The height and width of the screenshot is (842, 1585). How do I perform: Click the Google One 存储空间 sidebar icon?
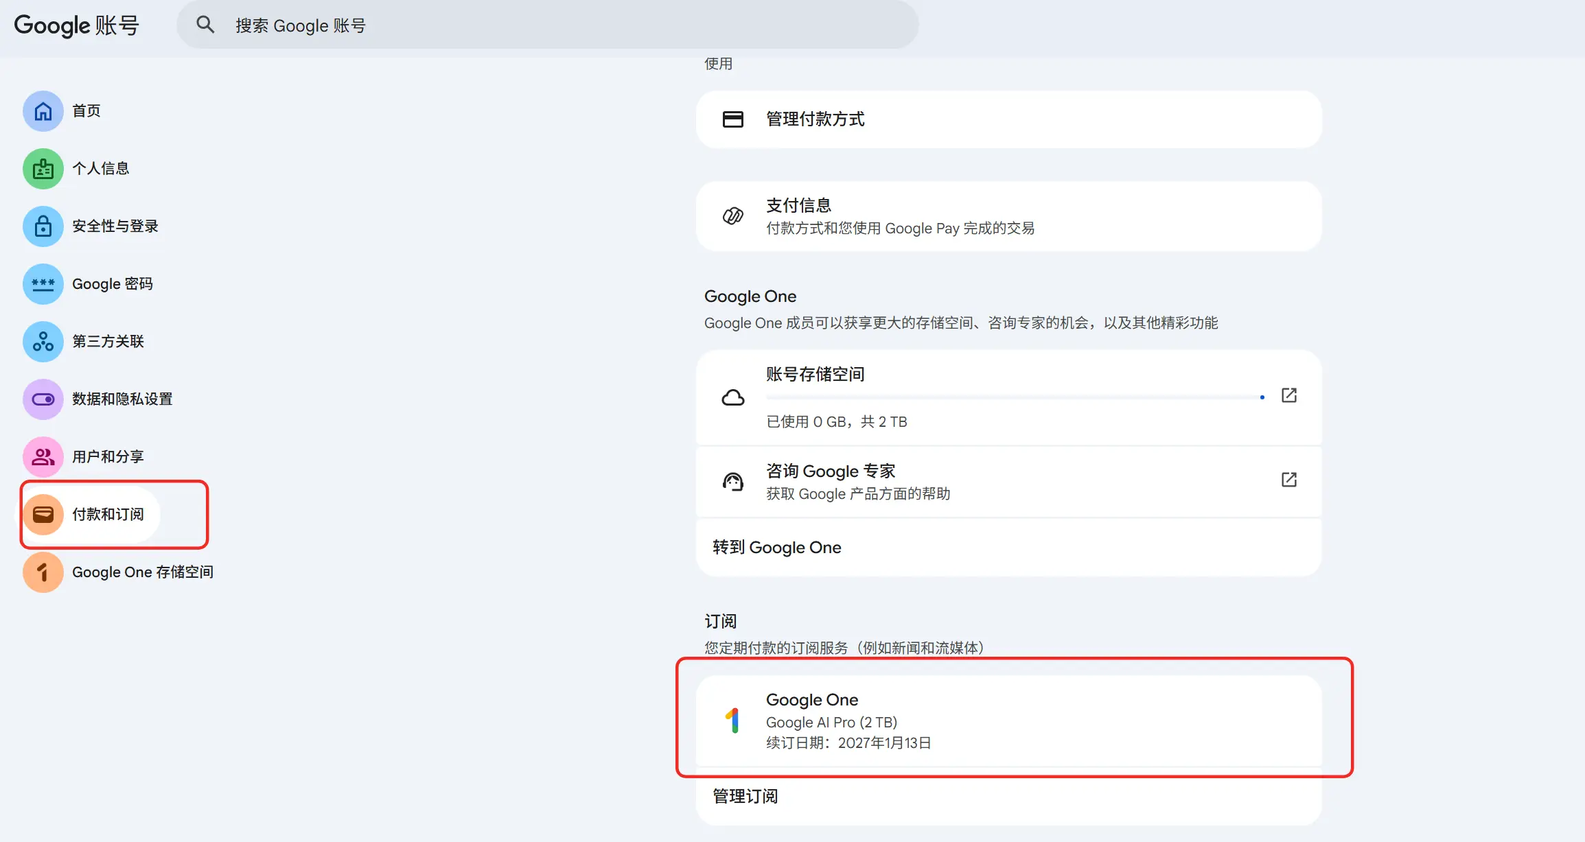tap(43, 572)
